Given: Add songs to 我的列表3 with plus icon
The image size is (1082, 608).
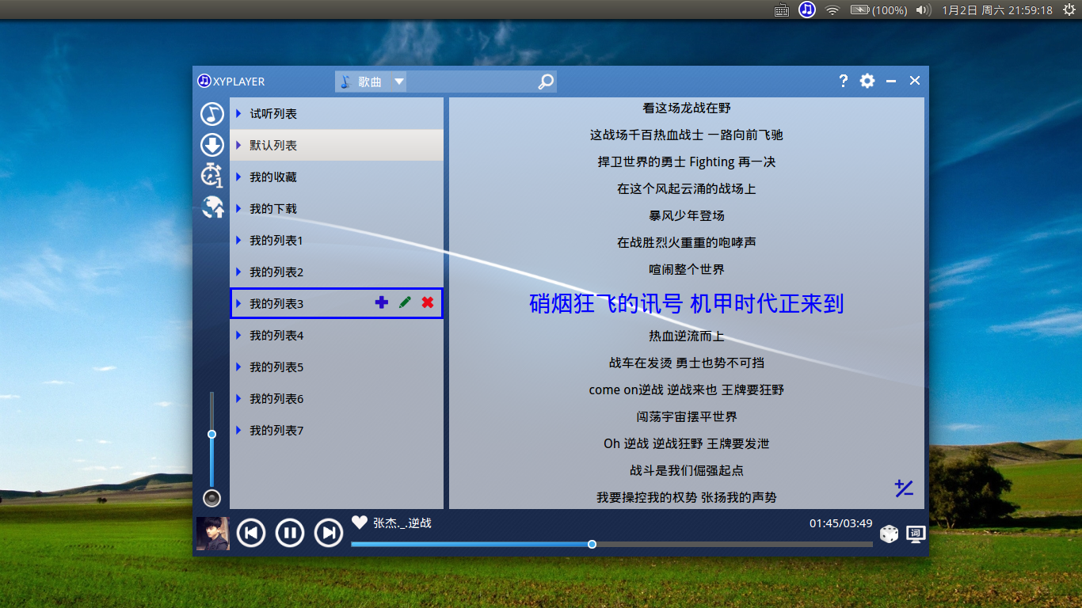Looking at the screenshot, I should click(382, 302).
